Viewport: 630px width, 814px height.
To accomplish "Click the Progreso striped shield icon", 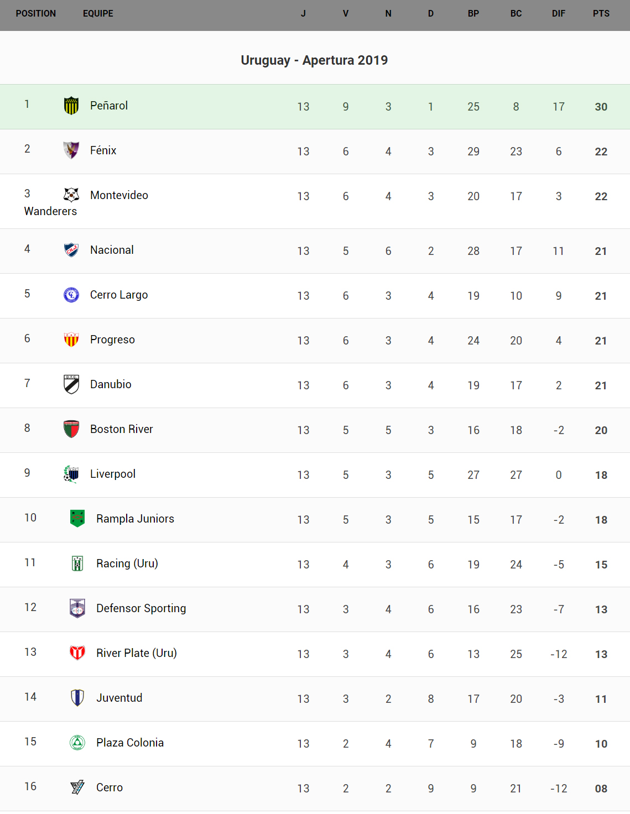I will [x=71, y=340].
